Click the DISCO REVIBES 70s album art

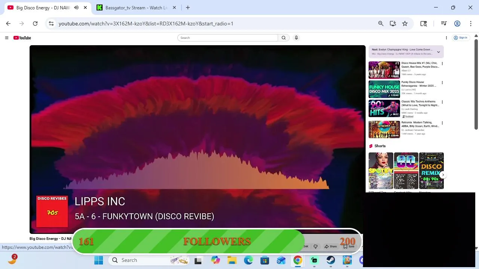(x=52, y=211)
